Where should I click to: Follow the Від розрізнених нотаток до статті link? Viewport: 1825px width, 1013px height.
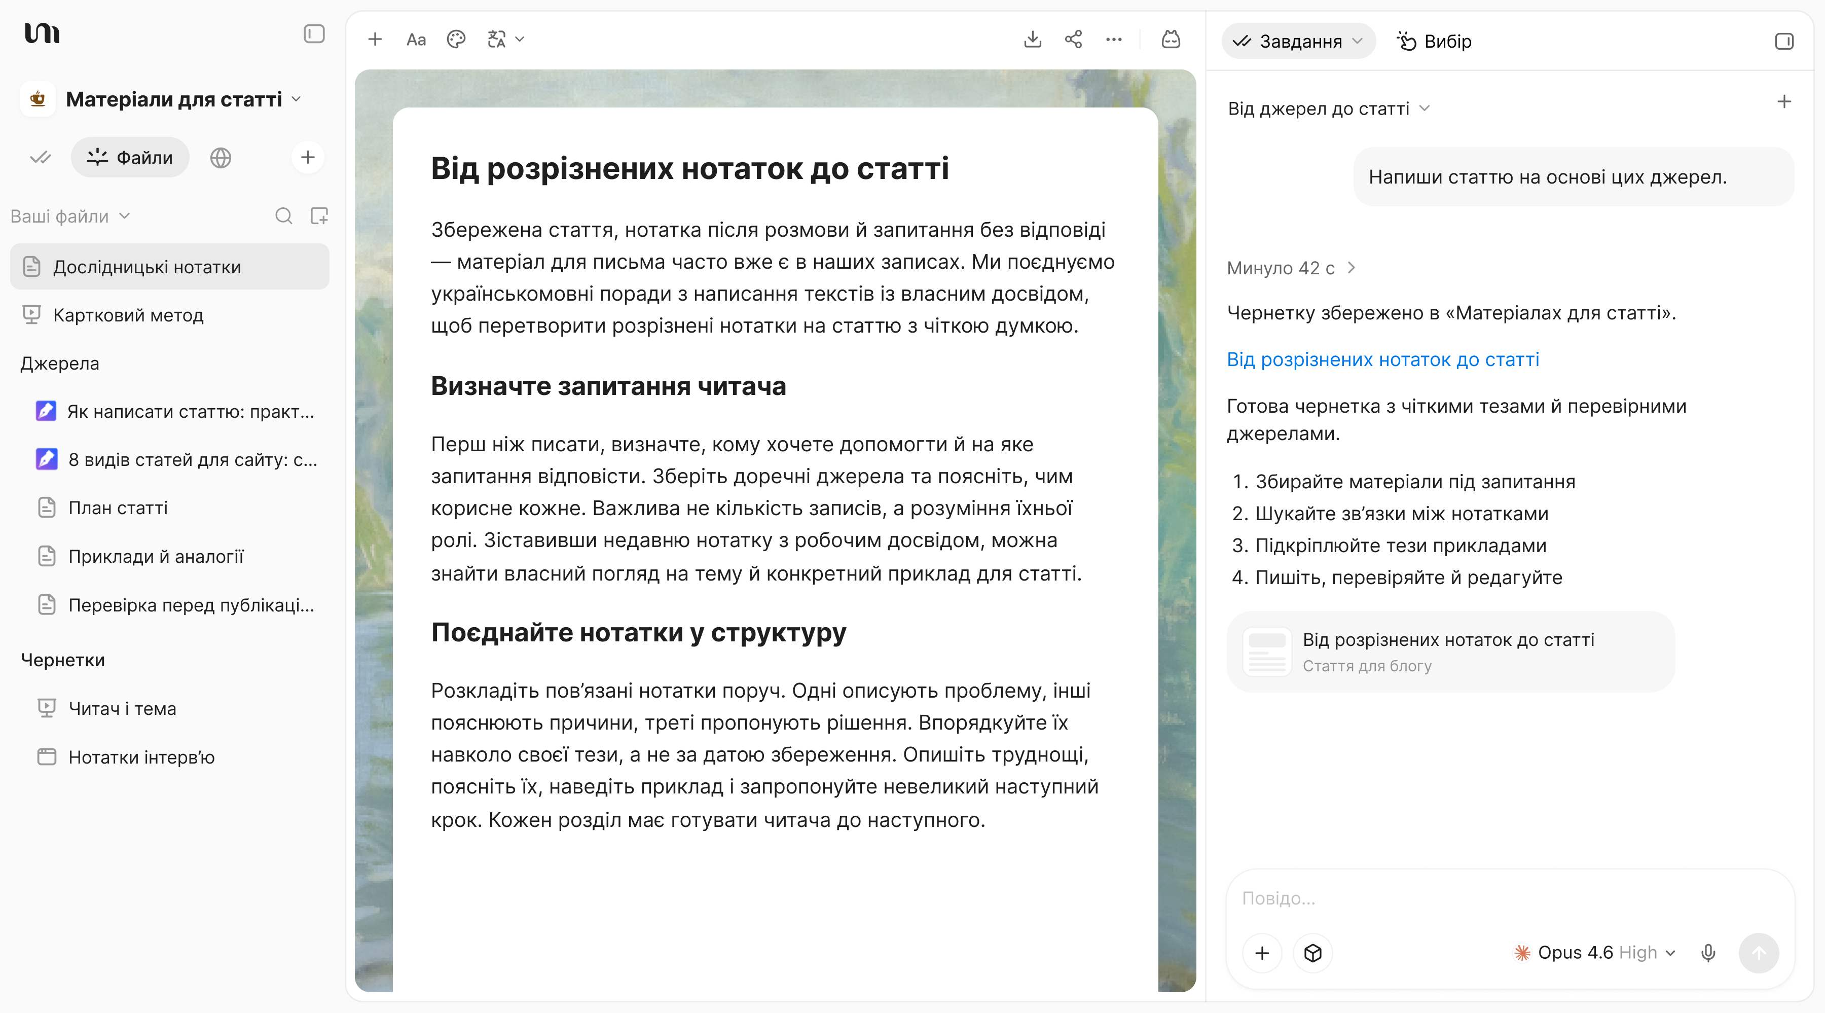tap(1383, 359)
